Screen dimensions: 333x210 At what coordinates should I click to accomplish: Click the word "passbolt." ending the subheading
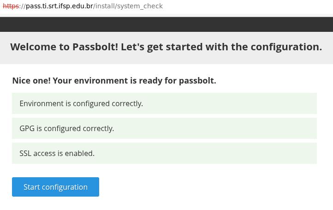point(197,80)
